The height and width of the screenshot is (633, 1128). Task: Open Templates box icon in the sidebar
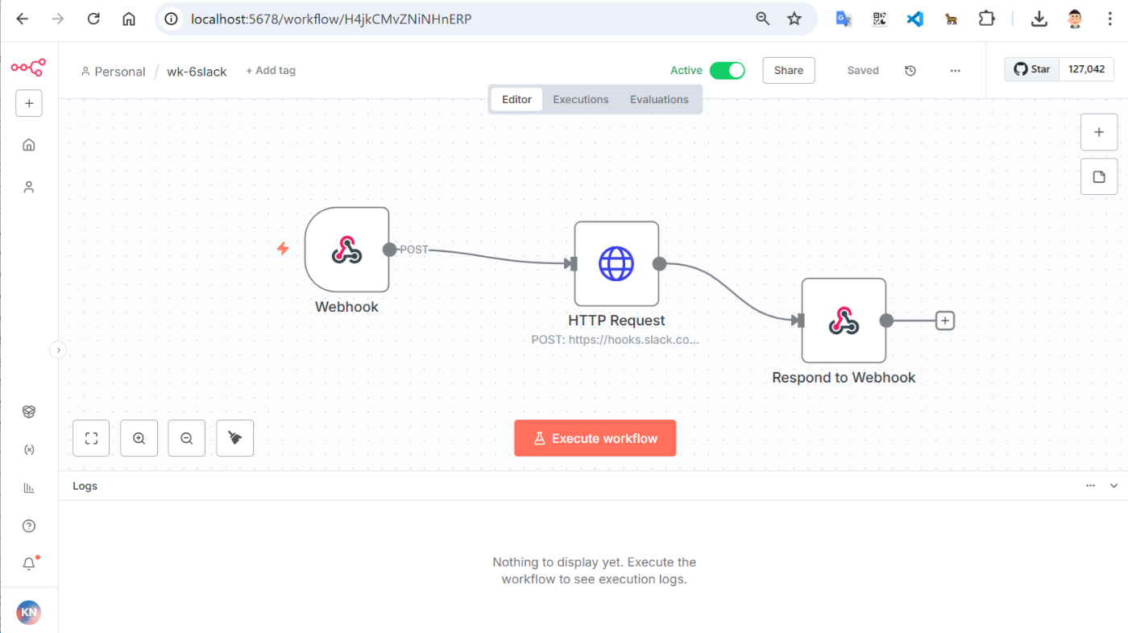pos(29,412)
